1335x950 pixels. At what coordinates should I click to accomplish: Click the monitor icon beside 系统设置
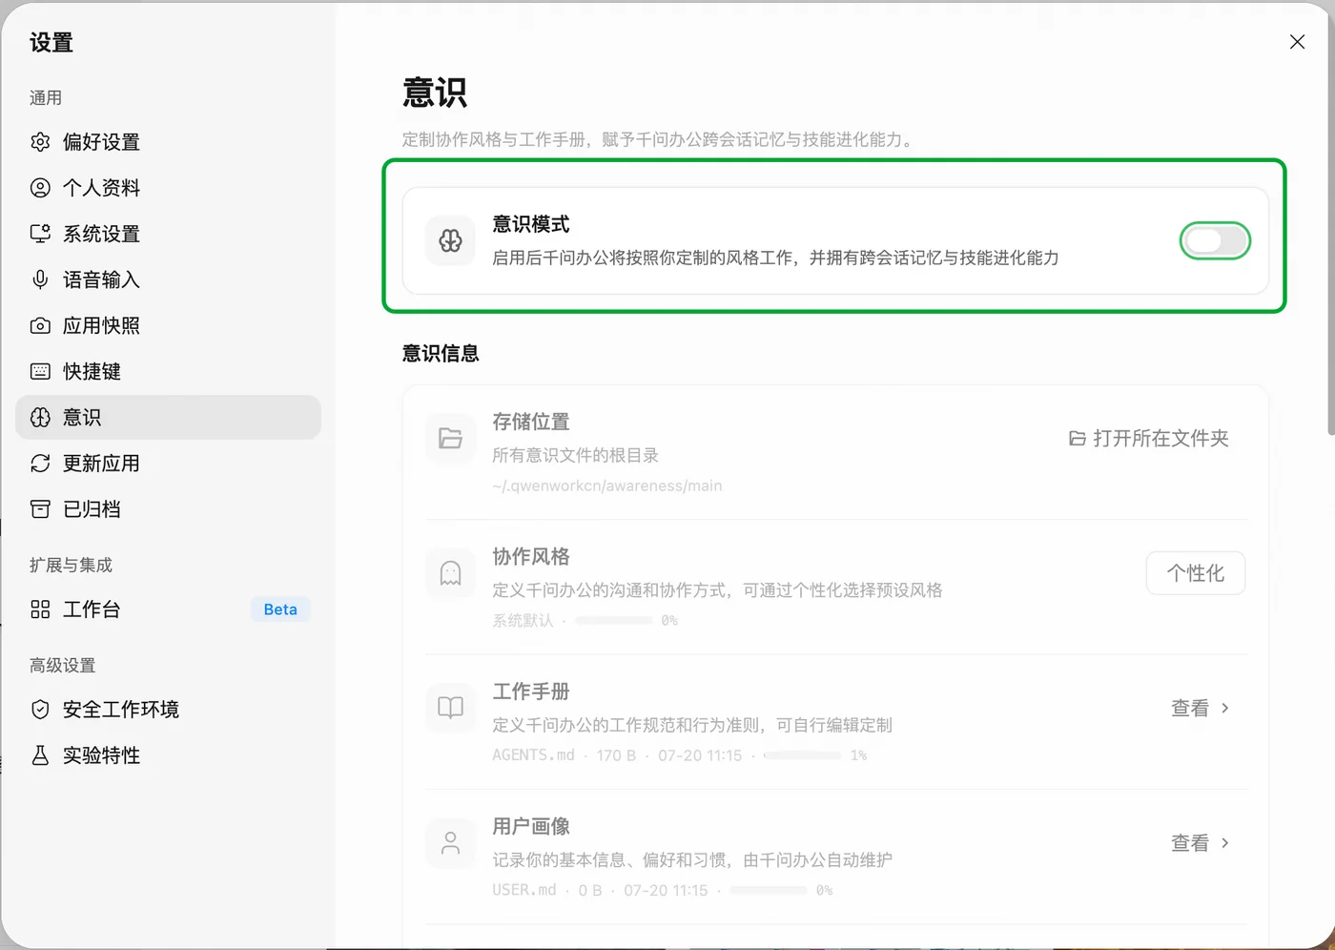point(40,234)
